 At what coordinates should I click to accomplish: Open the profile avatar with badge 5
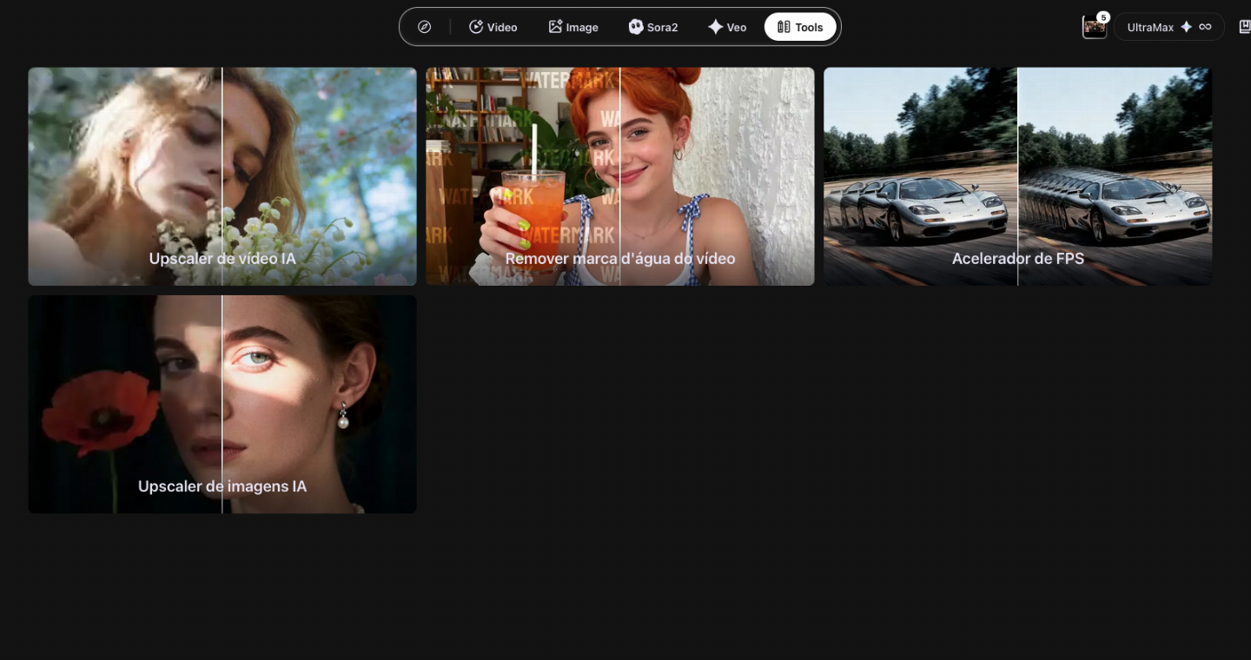pos(1095,27)
